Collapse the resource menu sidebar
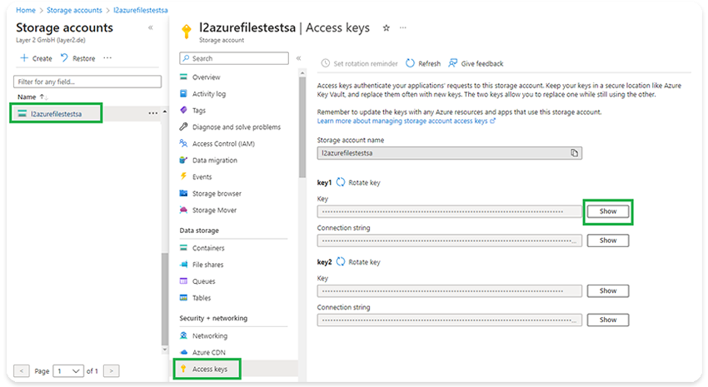Viewport: 708px width, 387px height. click(x=299, y=58)
